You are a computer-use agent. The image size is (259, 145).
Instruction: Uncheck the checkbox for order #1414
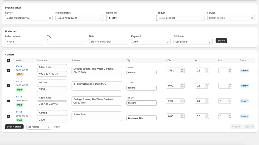(8, 86)
